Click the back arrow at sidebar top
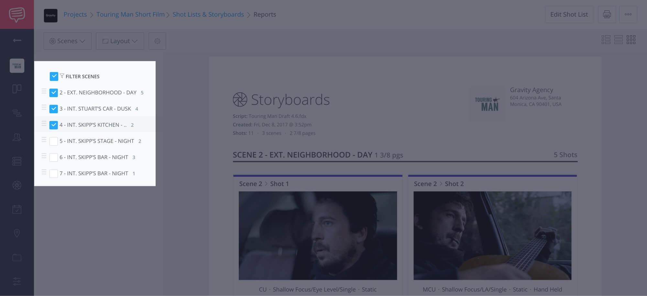The image size is (647, 296). (17, 40)
